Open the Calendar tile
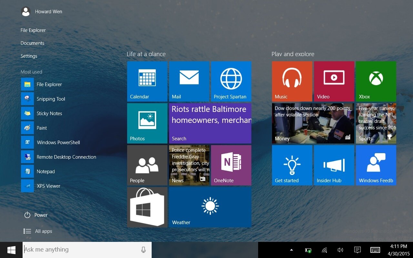The width and height of the screenshot is (413, 258). coord(147,81)
